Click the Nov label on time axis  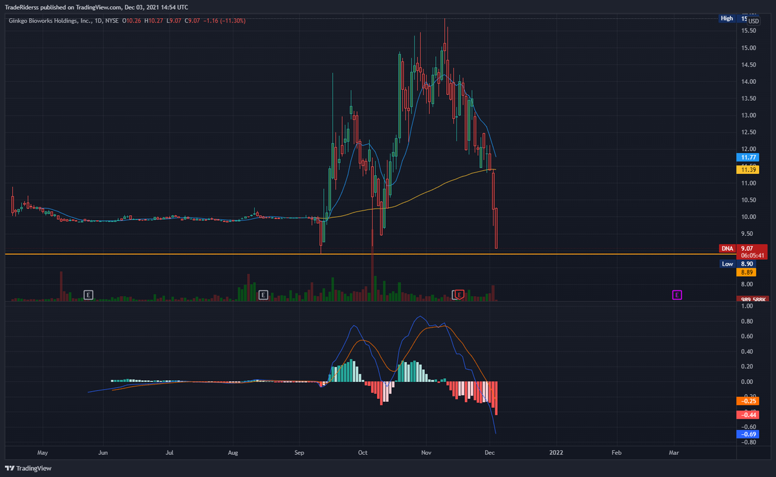click(x=426, y=453)
